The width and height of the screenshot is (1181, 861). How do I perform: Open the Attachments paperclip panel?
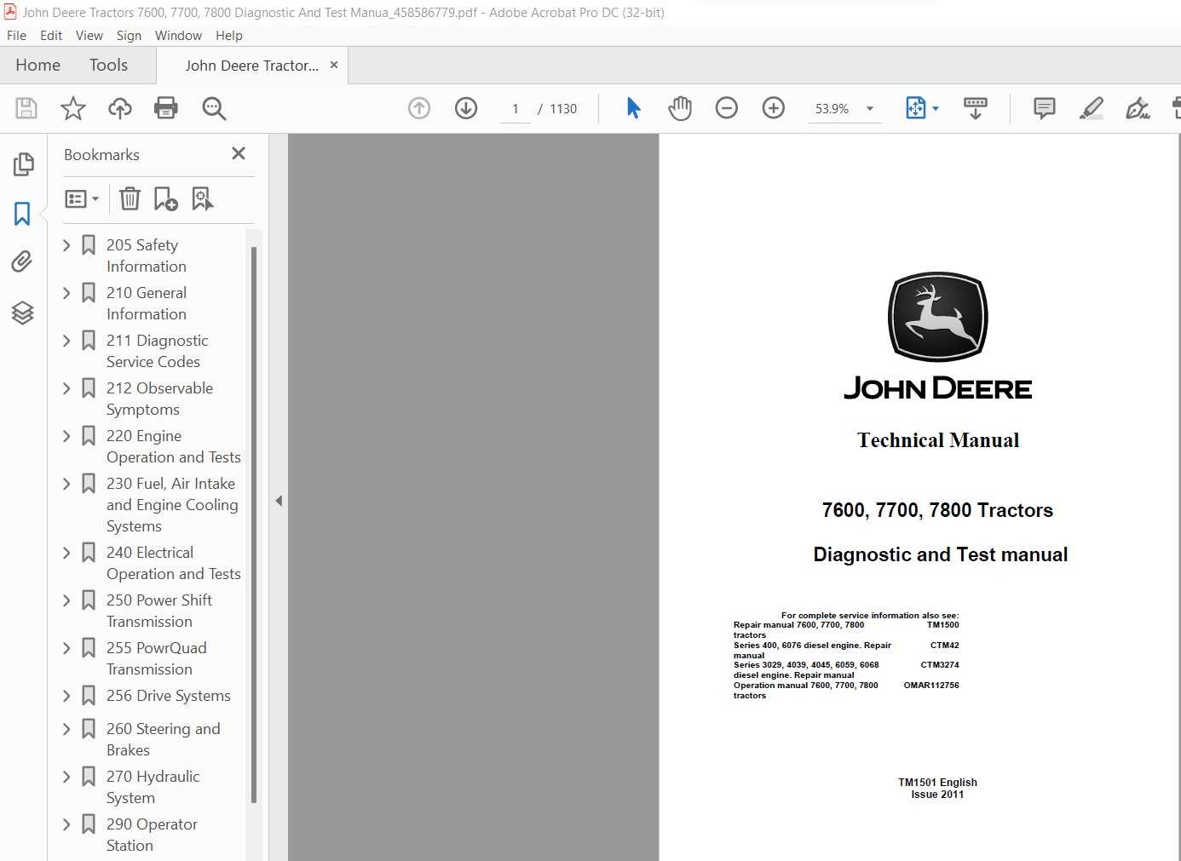(x=23, y=261)
